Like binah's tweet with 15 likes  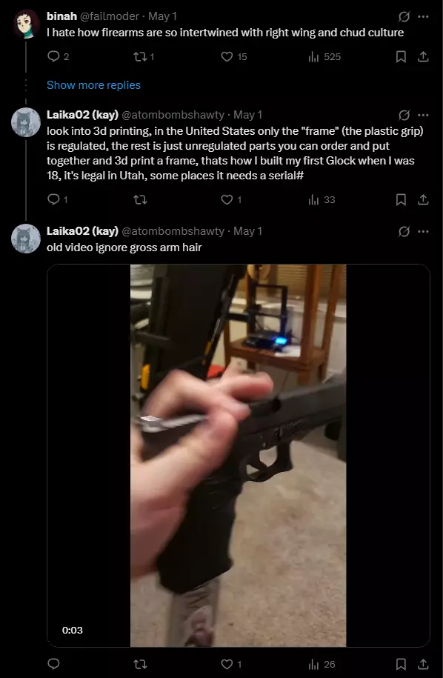[x=234, y=56]
